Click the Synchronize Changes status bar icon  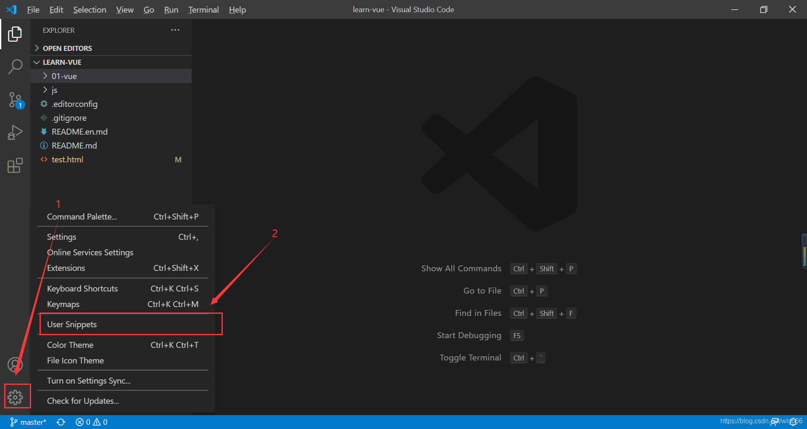61,422
